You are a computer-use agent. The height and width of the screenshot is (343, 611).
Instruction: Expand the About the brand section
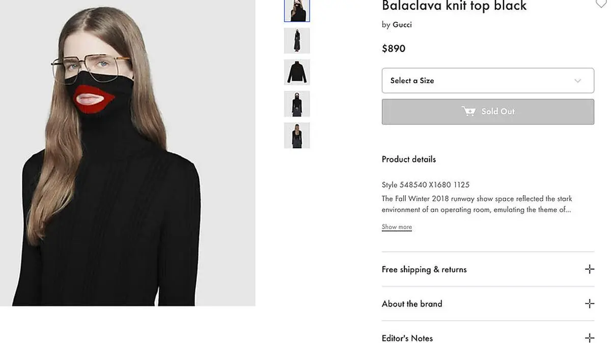[412, 304]
